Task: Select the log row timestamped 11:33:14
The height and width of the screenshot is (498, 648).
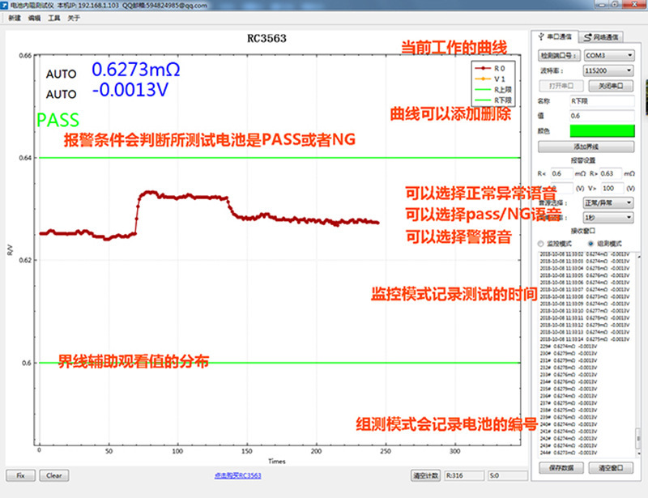Action: click(x=584, y=339)
